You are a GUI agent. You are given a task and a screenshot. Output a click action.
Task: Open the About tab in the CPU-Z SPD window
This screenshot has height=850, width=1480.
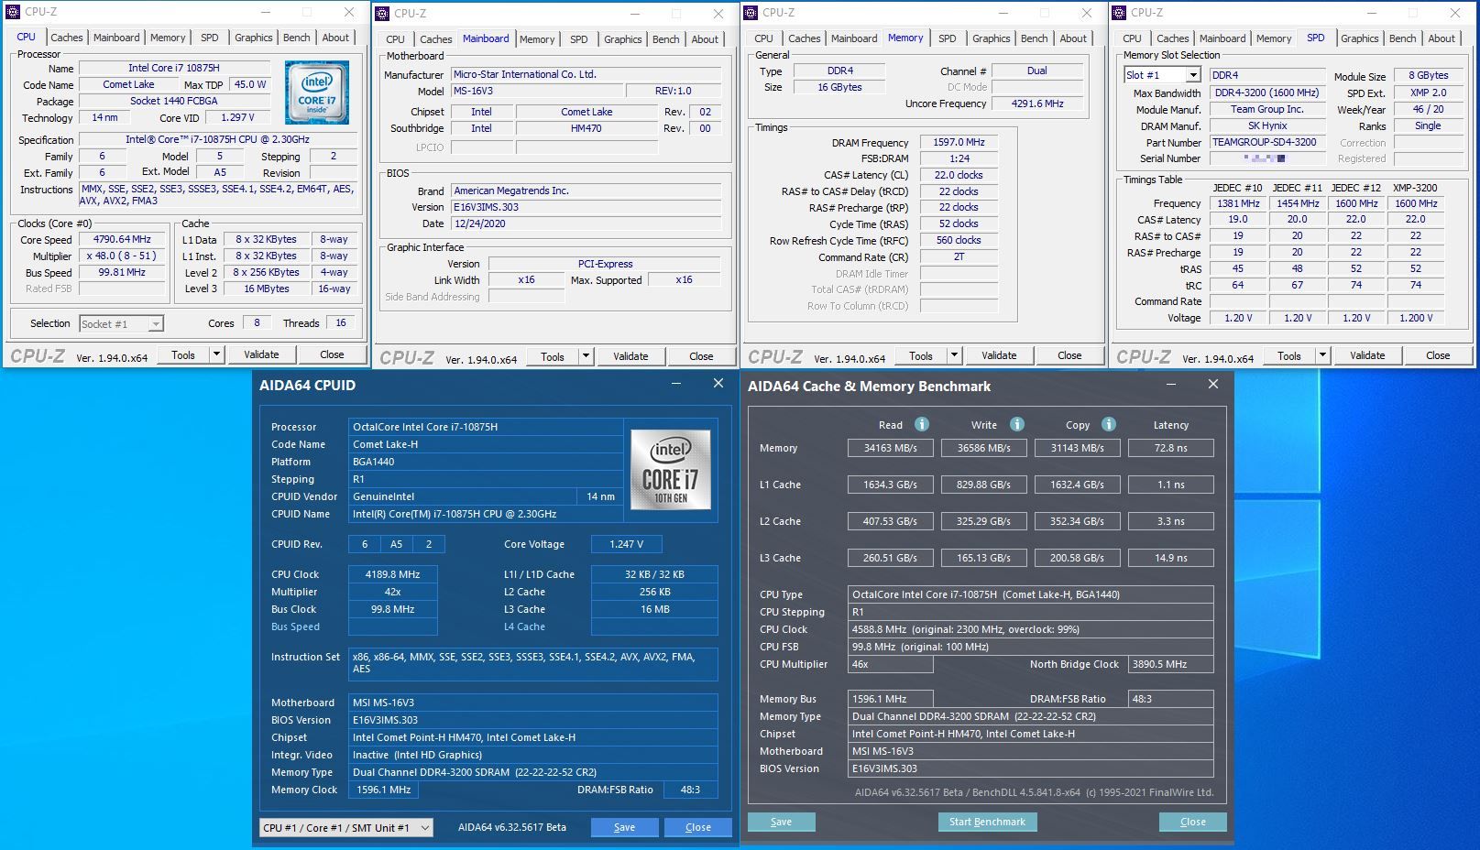tap(1442, 38)
